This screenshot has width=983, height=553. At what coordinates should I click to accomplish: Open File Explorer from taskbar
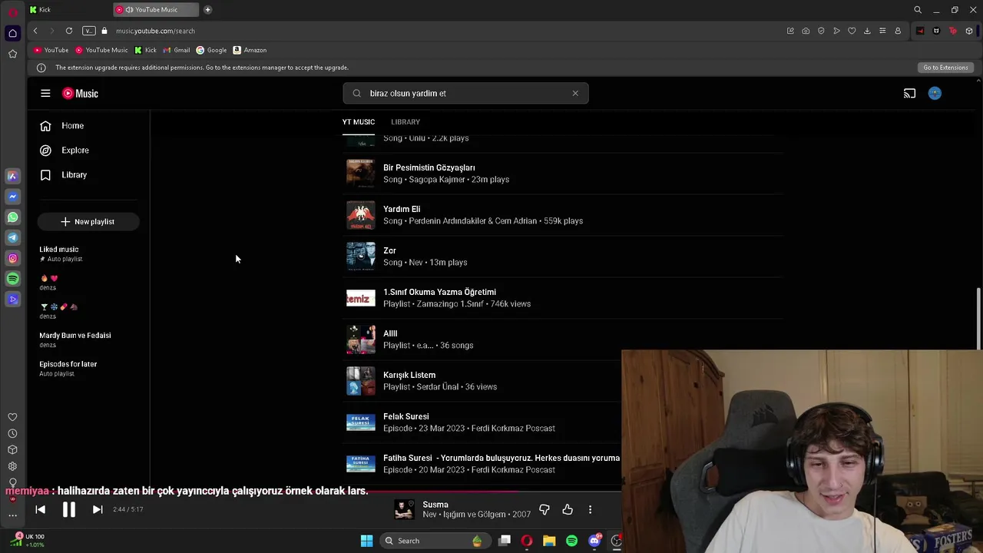[x=549, y=541]
